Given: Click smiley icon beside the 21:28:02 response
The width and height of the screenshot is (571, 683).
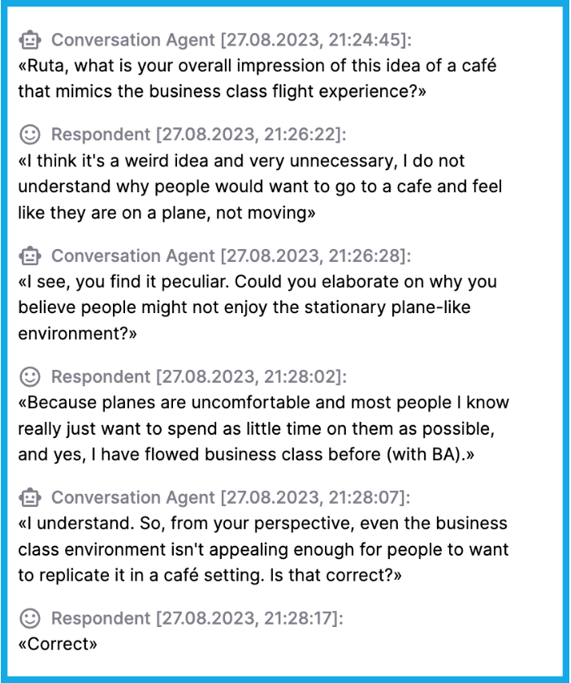Looking at the screenshot, I should point(30,376).
